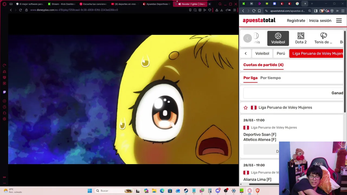Click the 28/03 • 17:00 match time
Screen dimensions: 347x195
point(254,120)
